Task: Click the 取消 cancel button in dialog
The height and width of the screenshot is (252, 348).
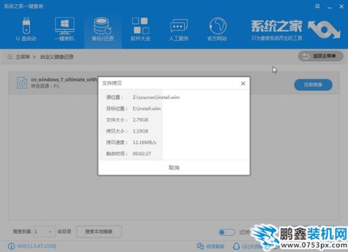Action: point(174,167)
